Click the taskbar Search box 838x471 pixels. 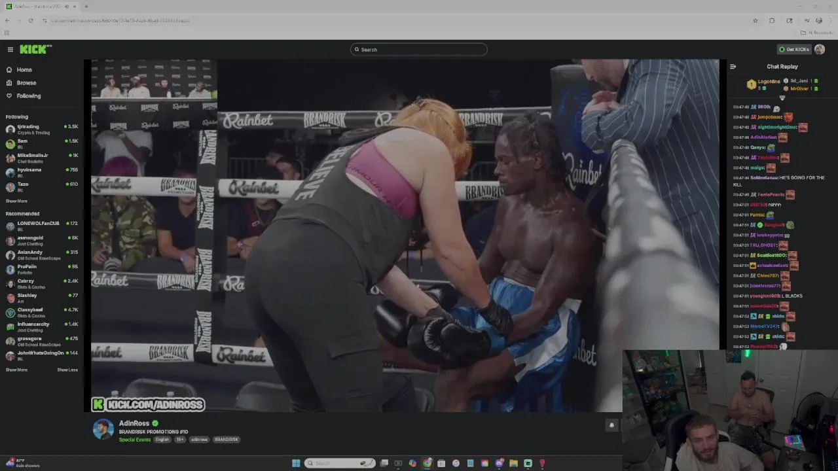pyautogui.click(x=340, y=463)
